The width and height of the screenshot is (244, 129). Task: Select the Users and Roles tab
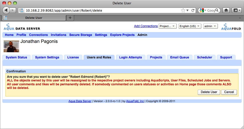click(x=99, y=57)
